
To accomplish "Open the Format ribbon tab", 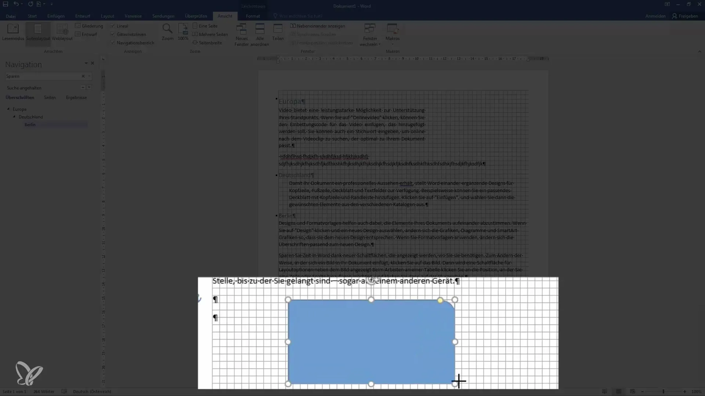I will pyautogui.click(x=252, y=16).
